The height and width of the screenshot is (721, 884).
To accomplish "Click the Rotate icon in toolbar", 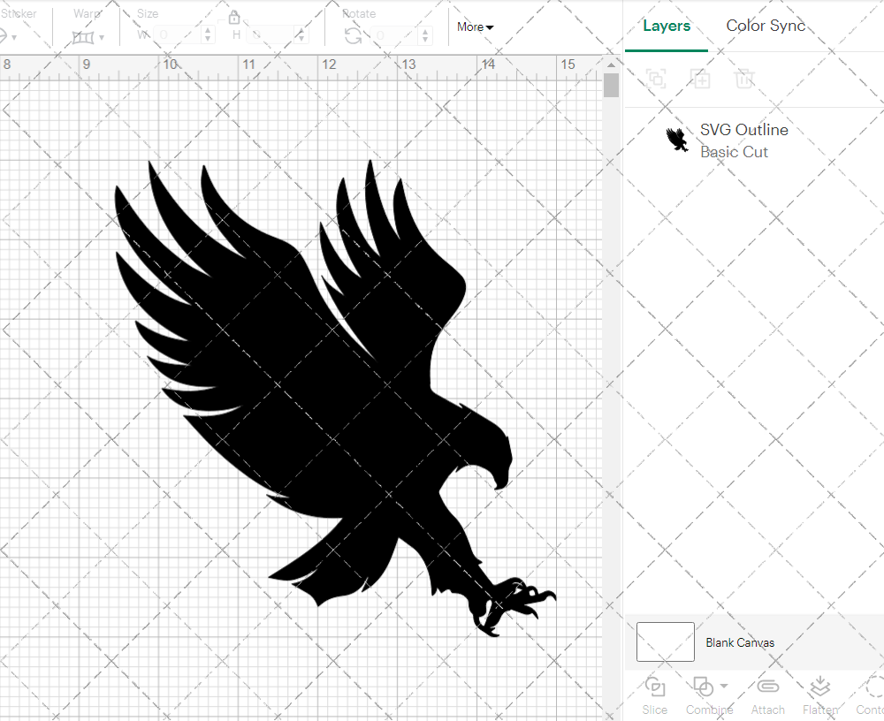I will [353, 35].
